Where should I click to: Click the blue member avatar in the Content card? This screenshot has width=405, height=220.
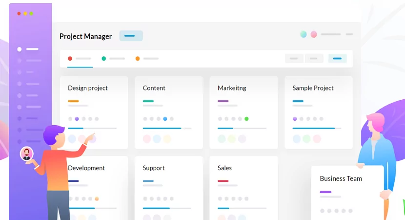tap(157, 139)
